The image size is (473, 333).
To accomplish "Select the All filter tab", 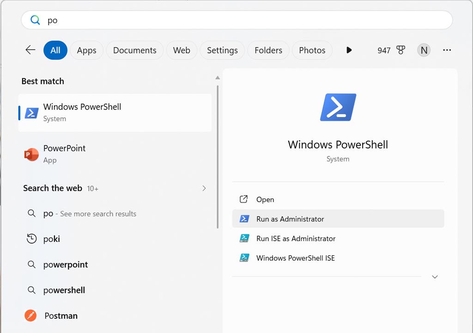I will 55,50.
